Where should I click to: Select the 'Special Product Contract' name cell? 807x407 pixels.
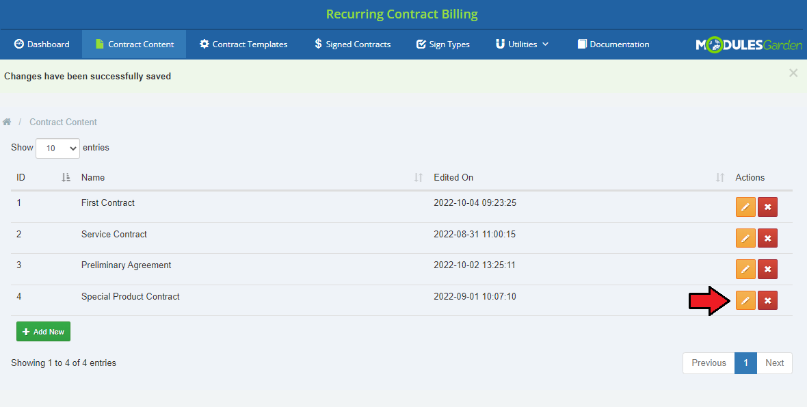pyautogui.click(x=130, y=296)
